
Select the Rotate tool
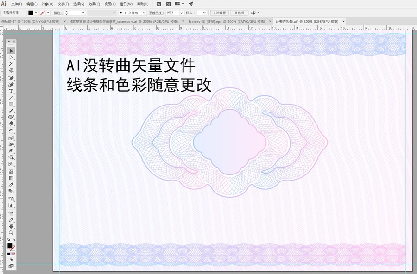click(x=11, y=131)
